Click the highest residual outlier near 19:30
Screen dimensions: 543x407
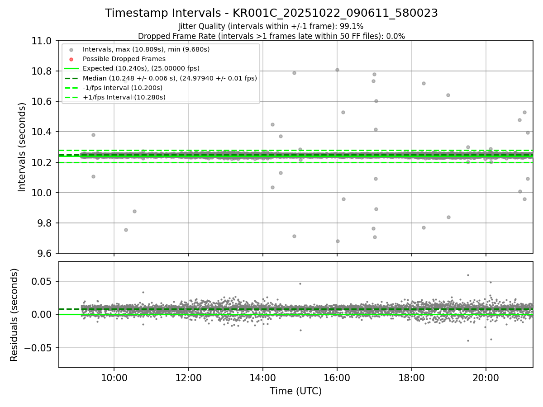(x=468, y=275)
